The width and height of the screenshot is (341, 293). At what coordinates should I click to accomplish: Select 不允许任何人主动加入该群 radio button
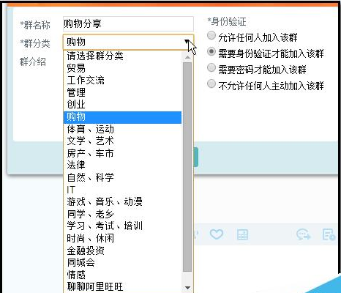click(211, 84)
